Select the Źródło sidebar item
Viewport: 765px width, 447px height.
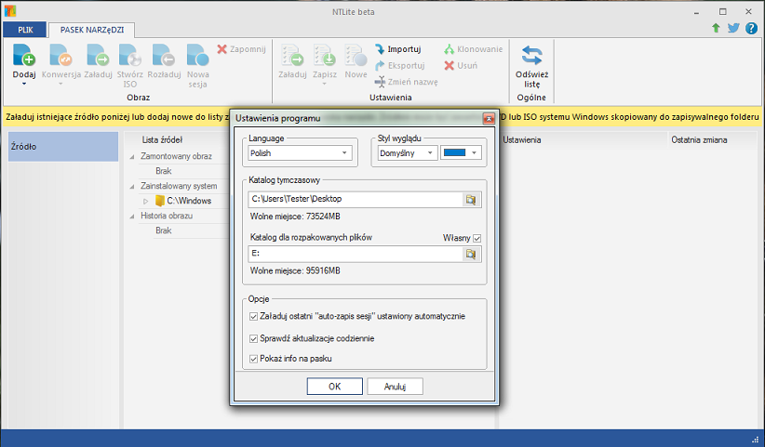[63, 147]
